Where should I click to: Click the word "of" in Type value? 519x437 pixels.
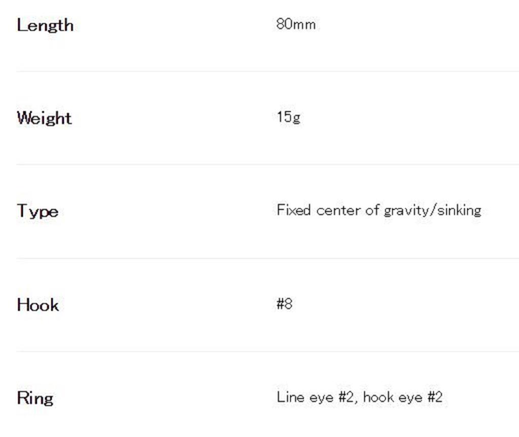373,210
